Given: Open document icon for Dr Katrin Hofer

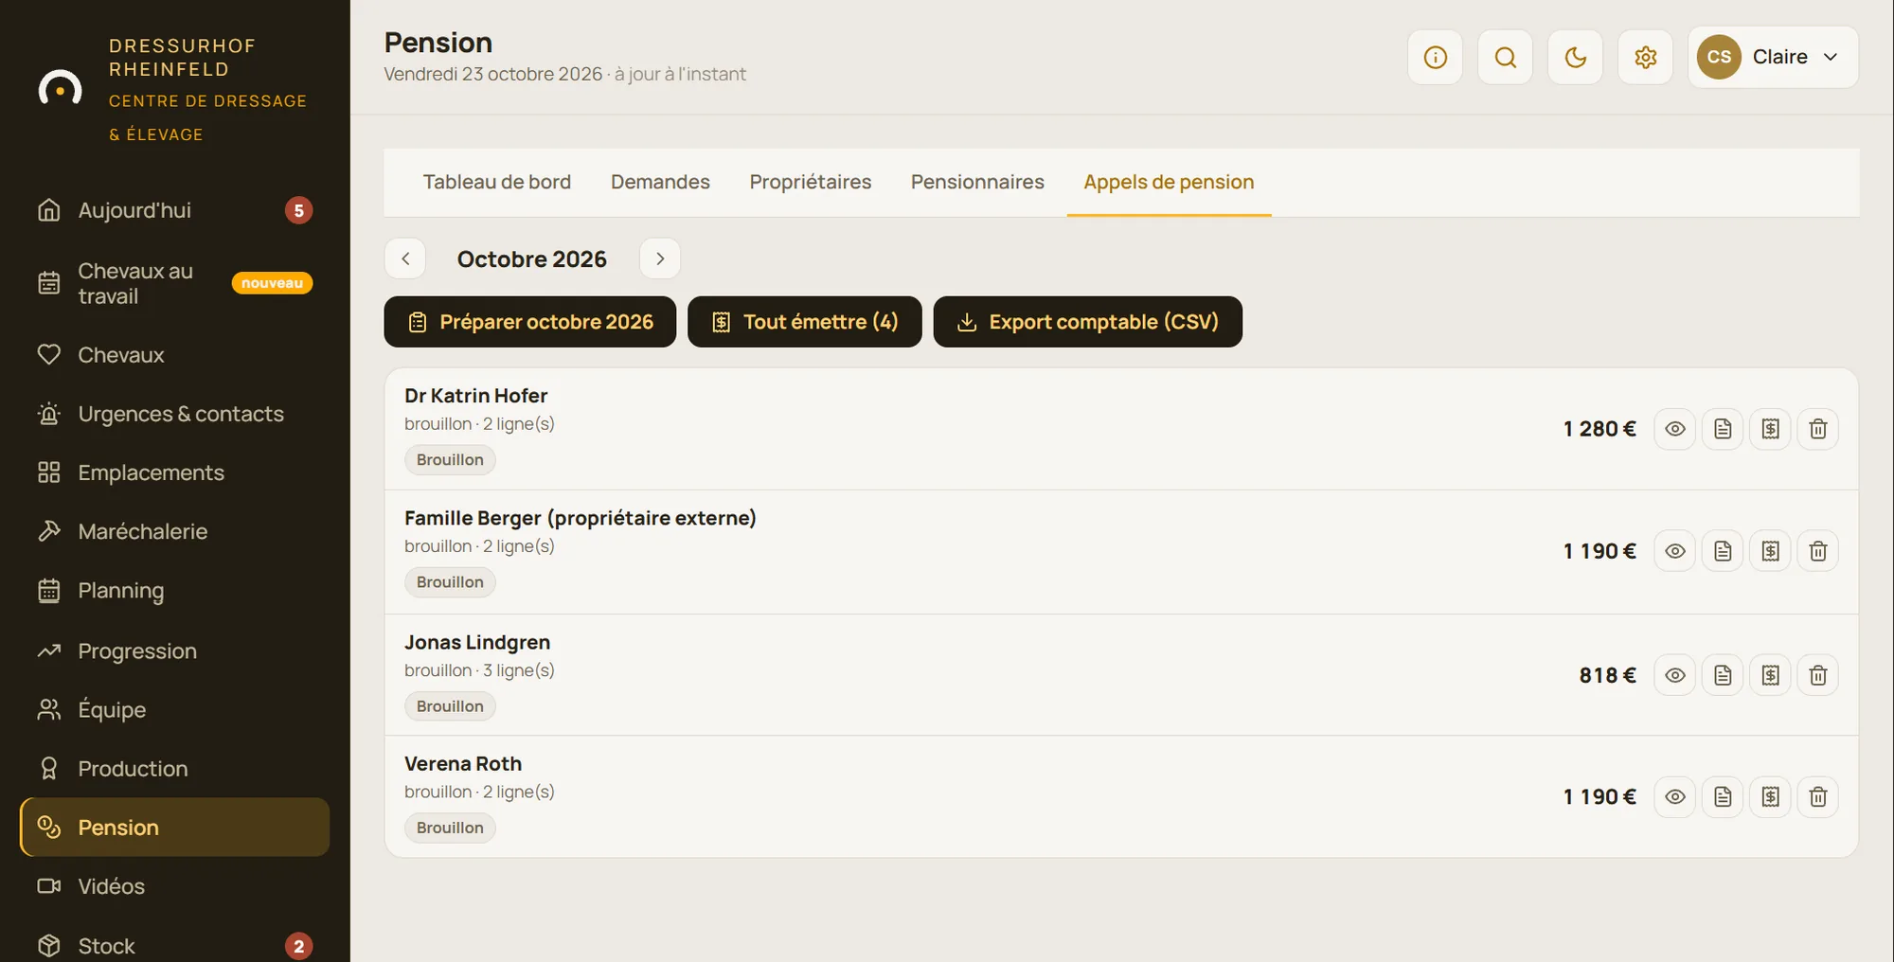Looking at the screenshot, I should point(1723,429).
